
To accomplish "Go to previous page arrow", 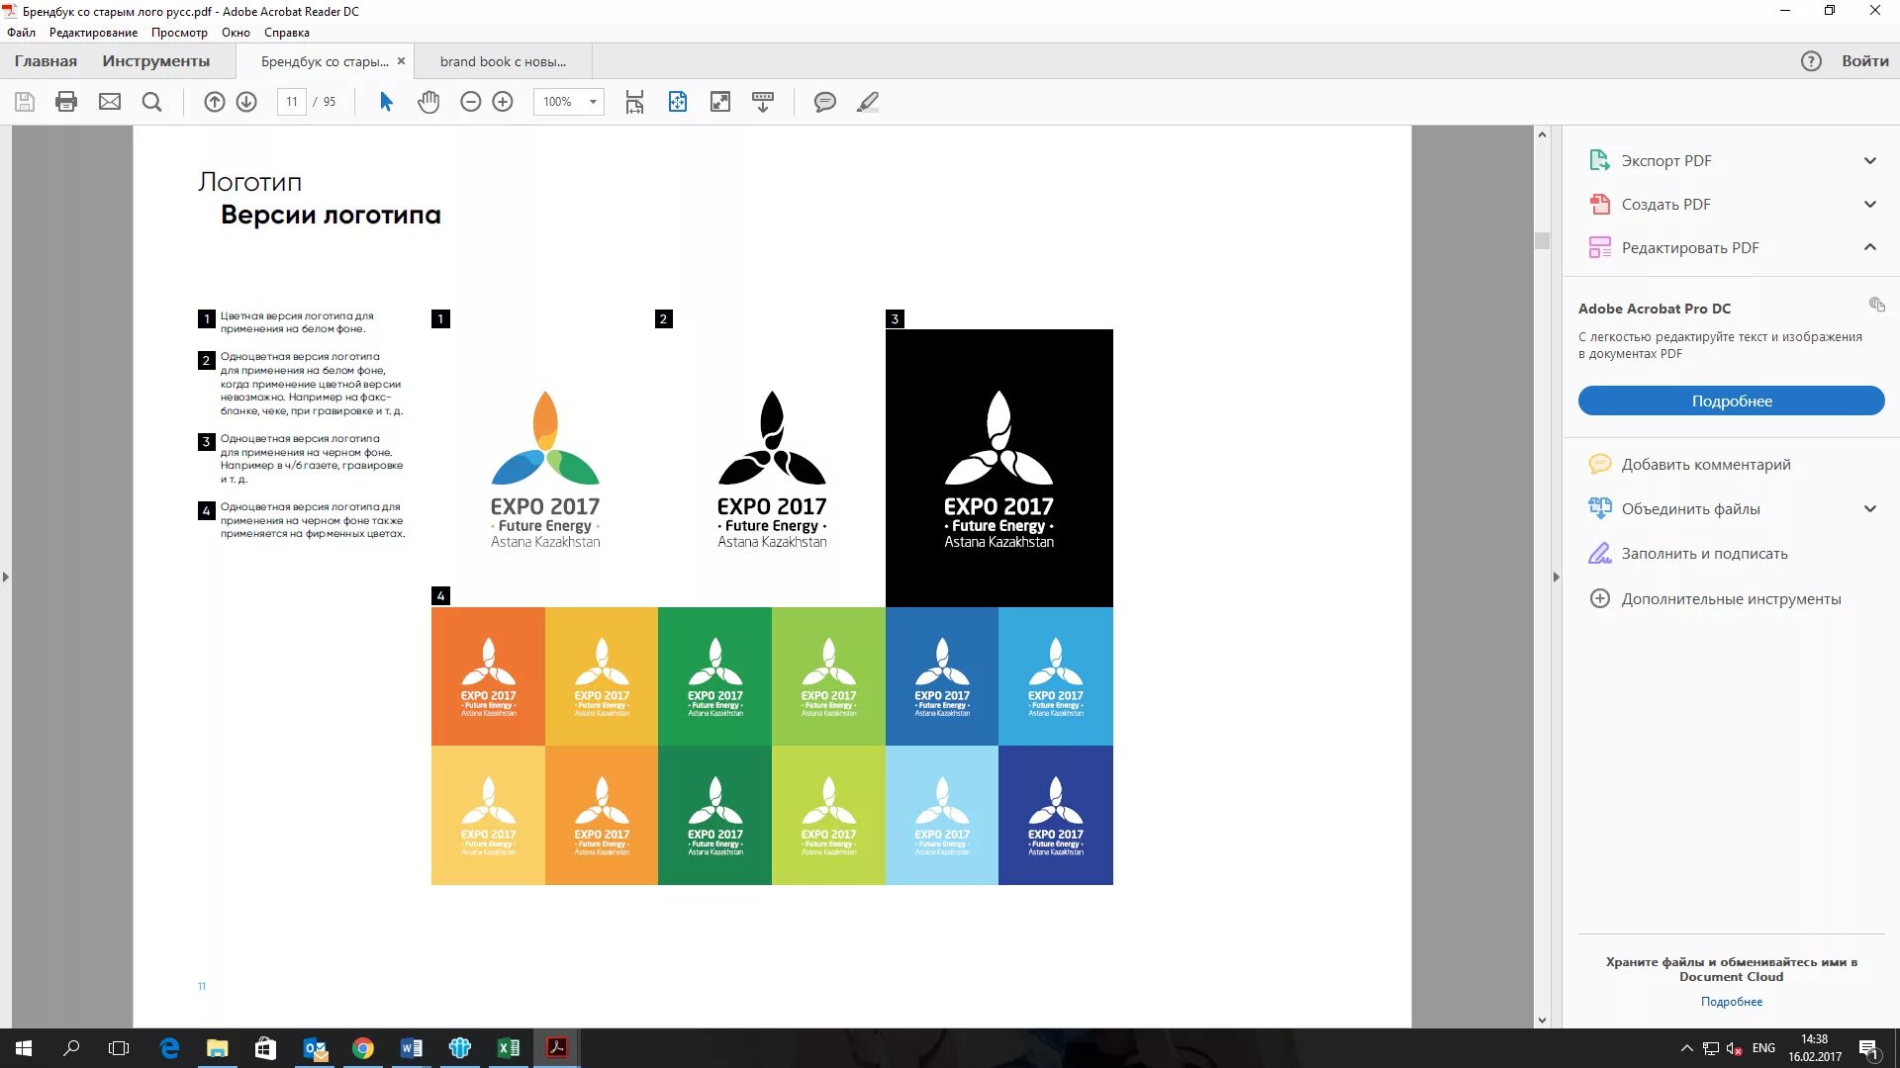I will [214, 102].
